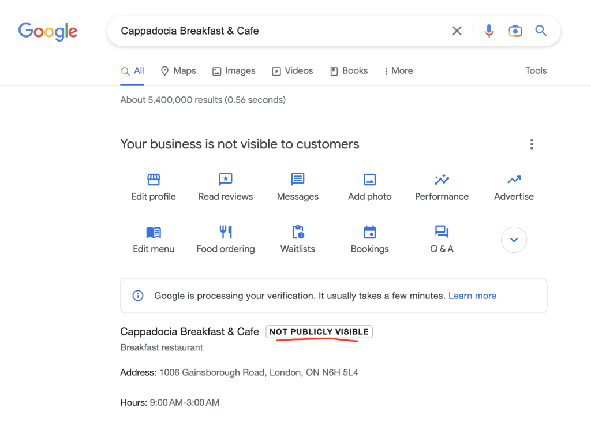Expand more business actions with chevron
Viewport: 591px width, 426px height.
point(514,240)
